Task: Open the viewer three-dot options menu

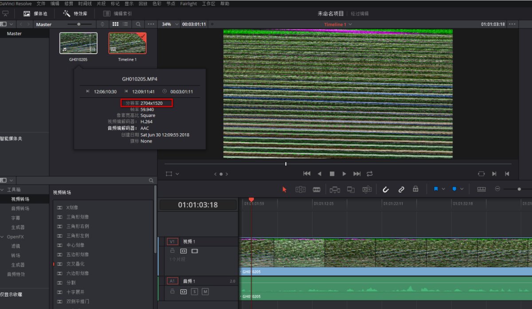Action: click(512, 24)
